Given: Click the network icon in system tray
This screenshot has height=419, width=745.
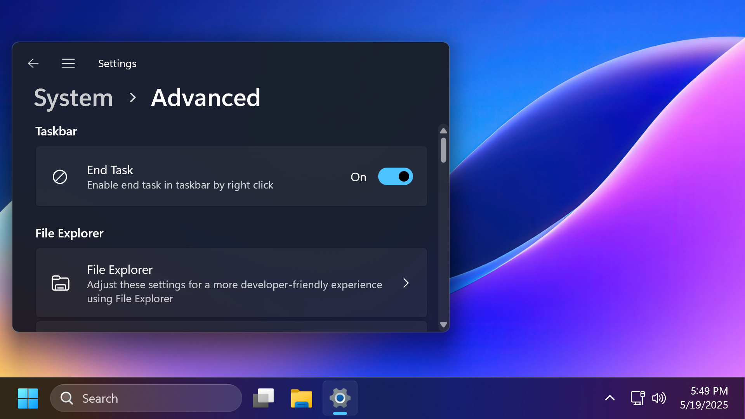Looking at the screenshot, I should [637, 398].
